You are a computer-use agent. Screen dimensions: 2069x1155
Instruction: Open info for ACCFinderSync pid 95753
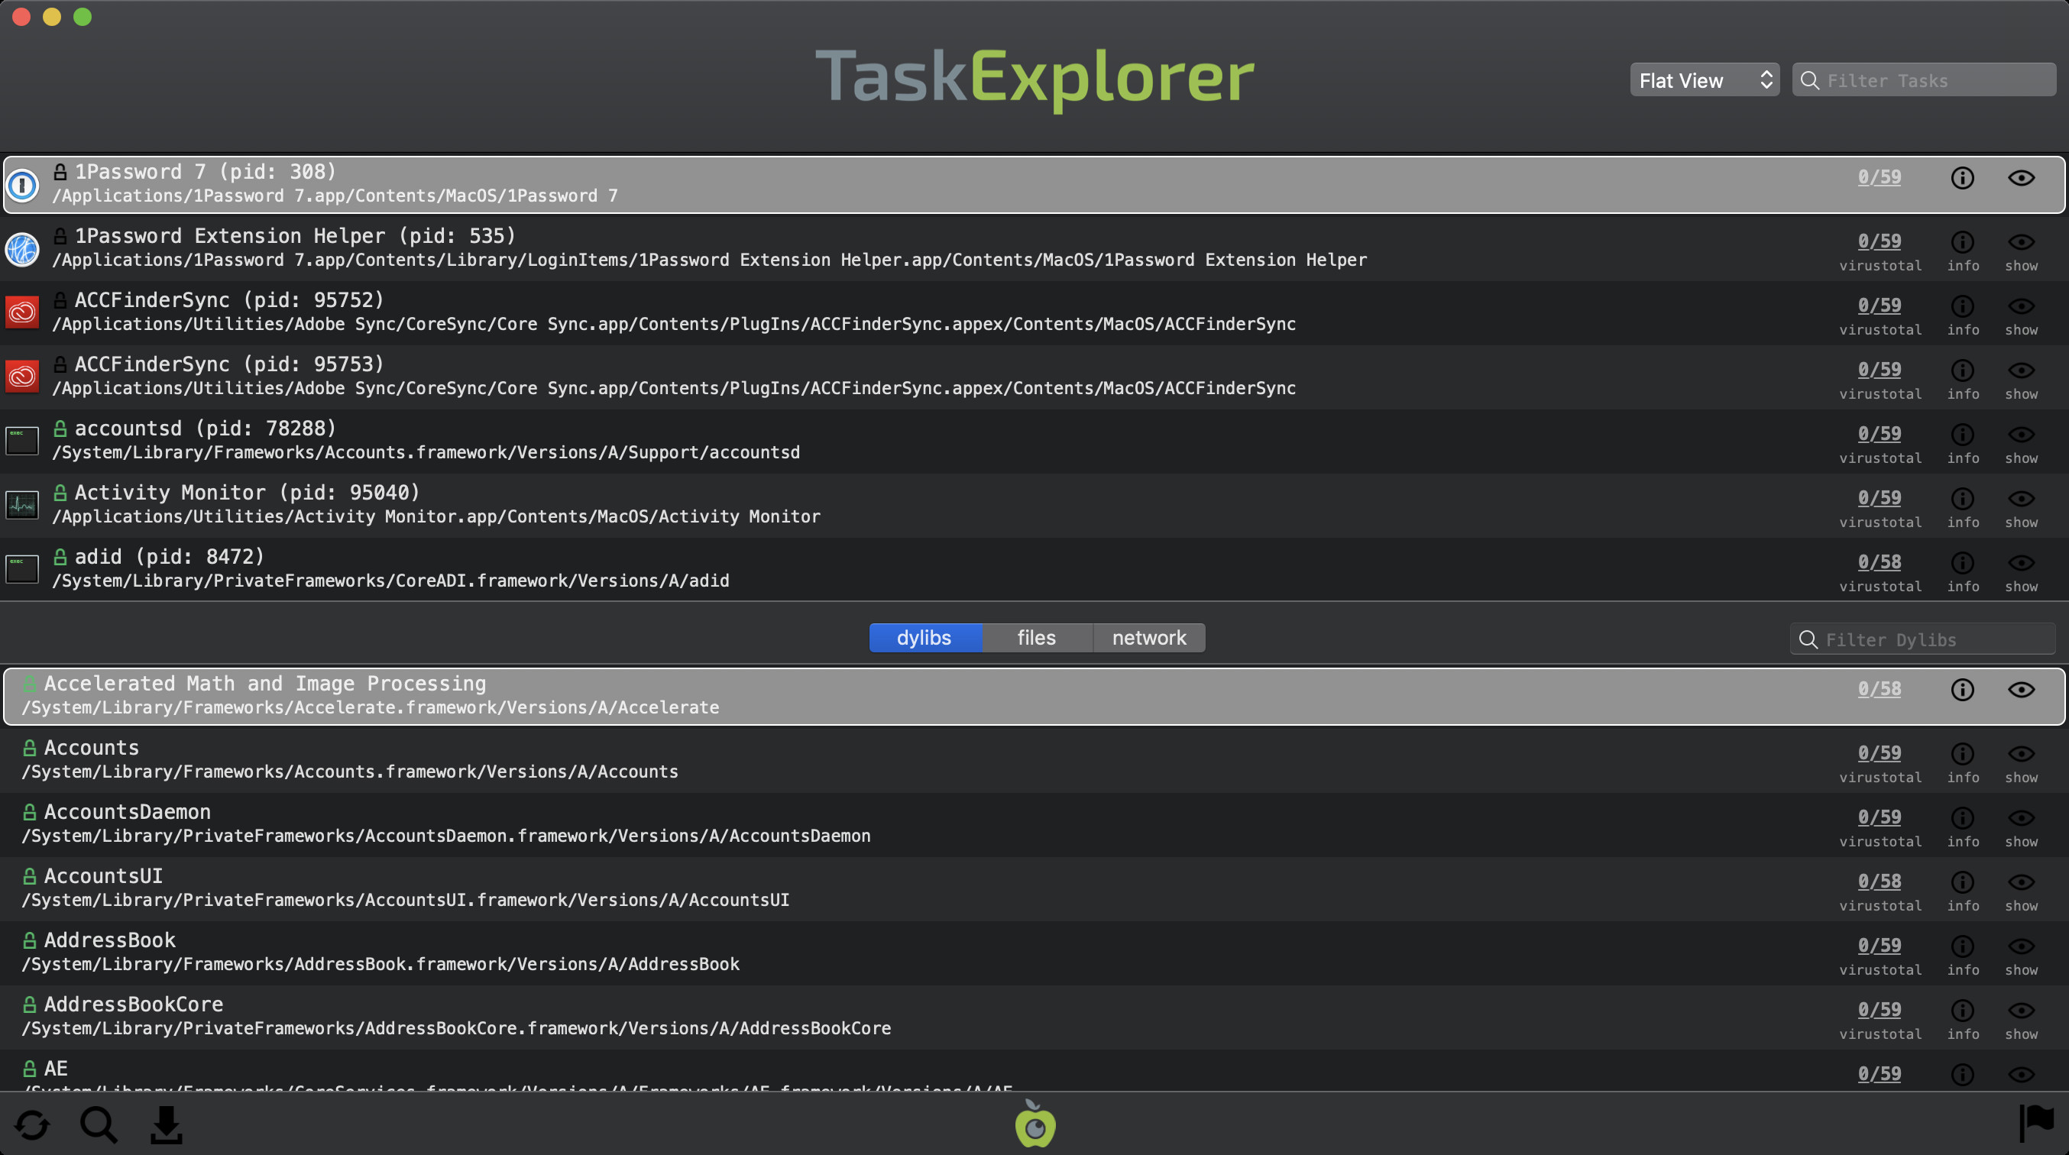(x=1962, y=370)
